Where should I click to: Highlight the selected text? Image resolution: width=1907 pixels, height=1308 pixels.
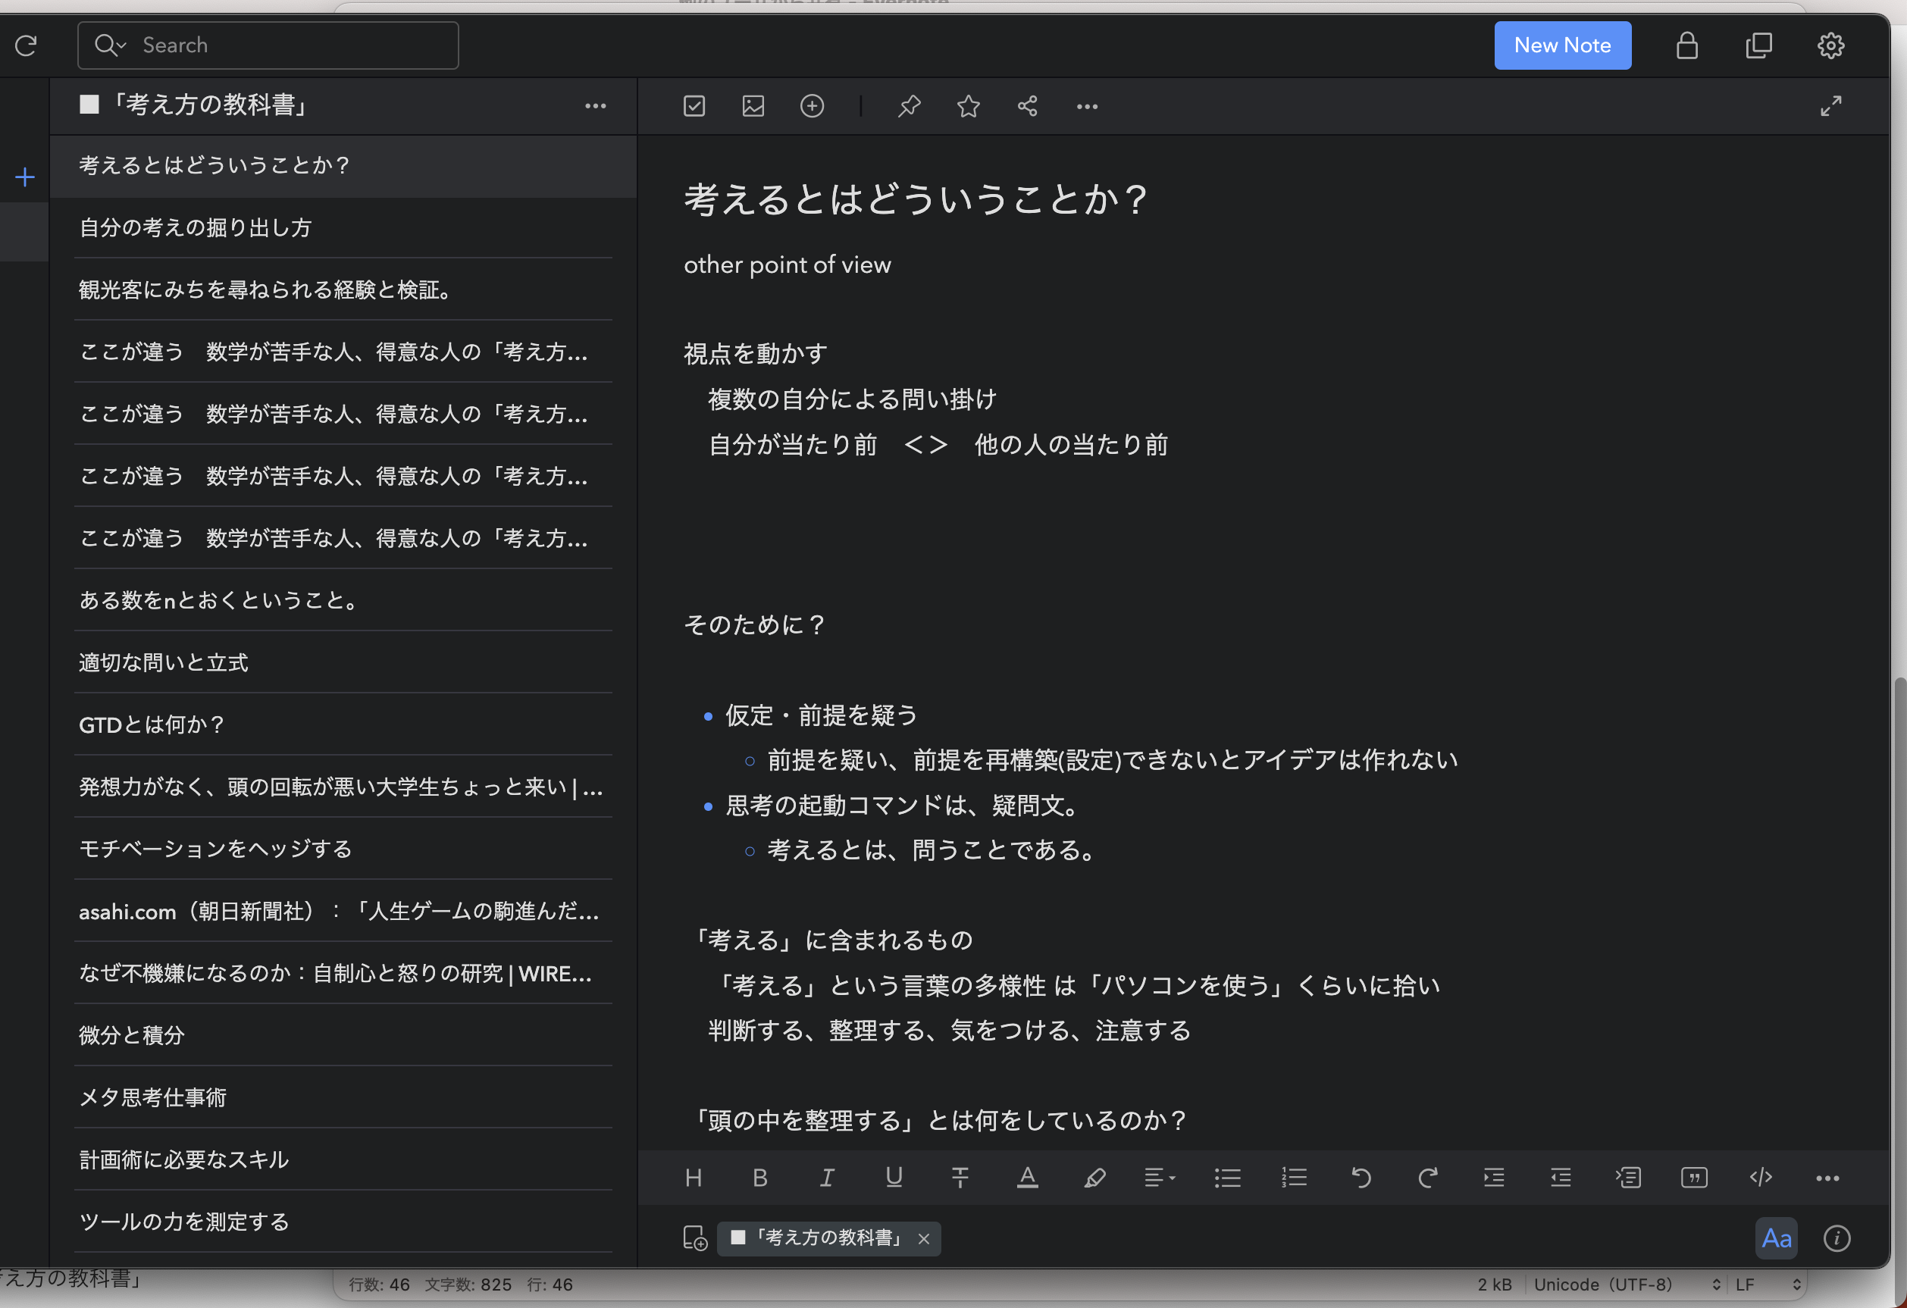1094,1178
